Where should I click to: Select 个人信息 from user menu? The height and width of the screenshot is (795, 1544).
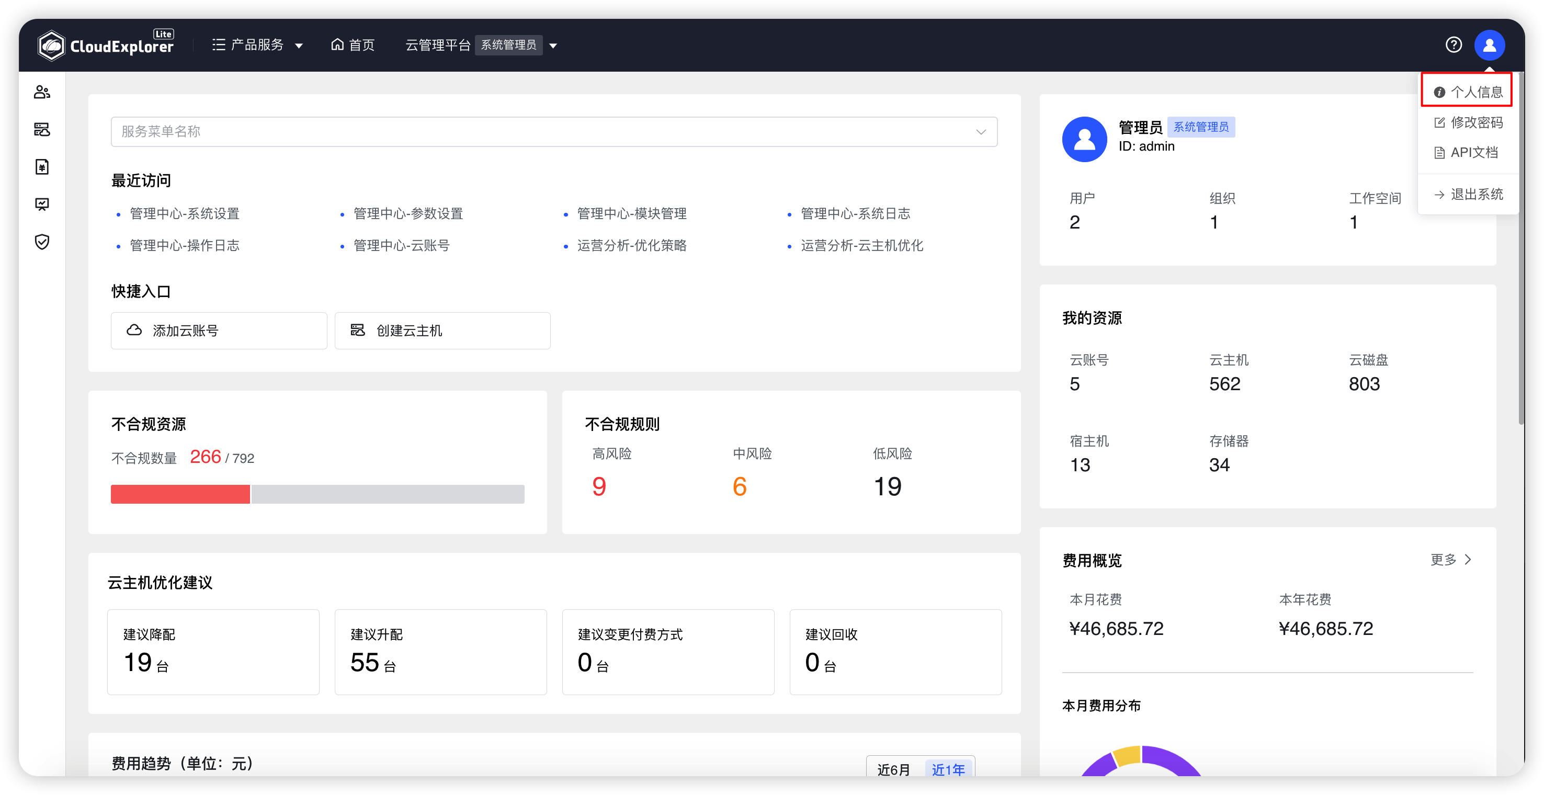pos(1468,92)
